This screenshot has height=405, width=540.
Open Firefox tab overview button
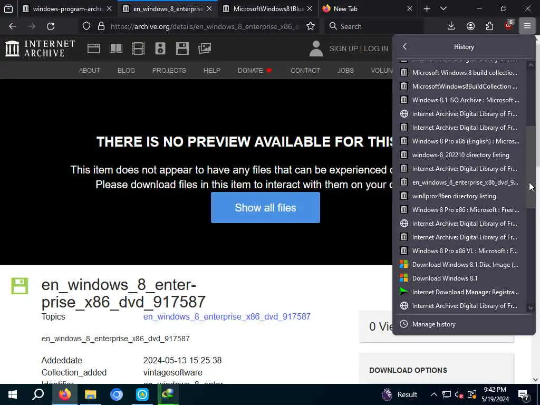click(x=8, y=8)
